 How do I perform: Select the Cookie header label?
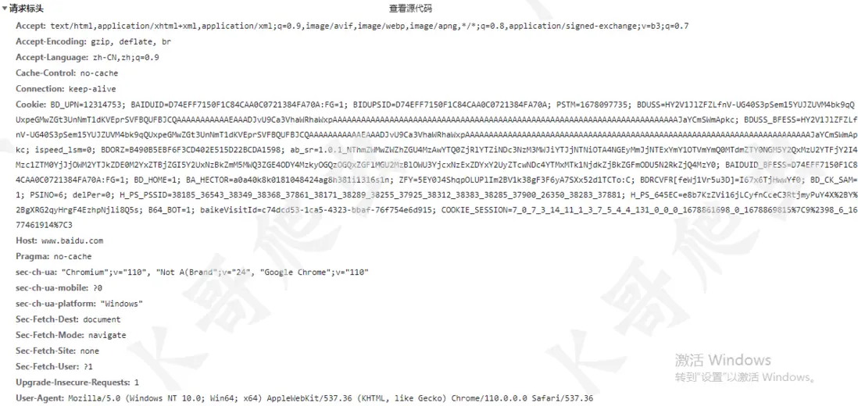click(x=31, y=105)
